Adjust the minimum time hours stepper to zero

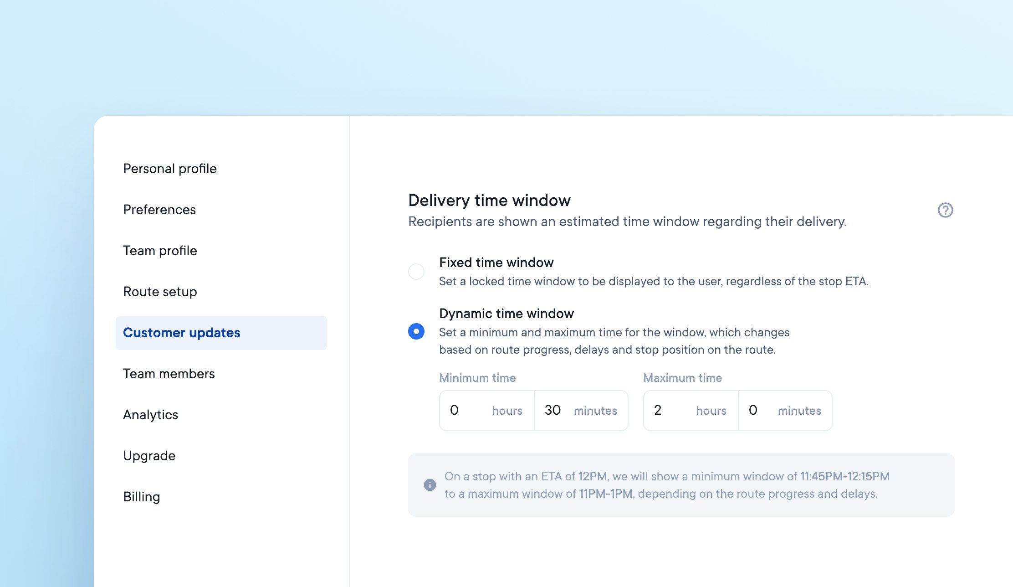[x=454, y=411]
